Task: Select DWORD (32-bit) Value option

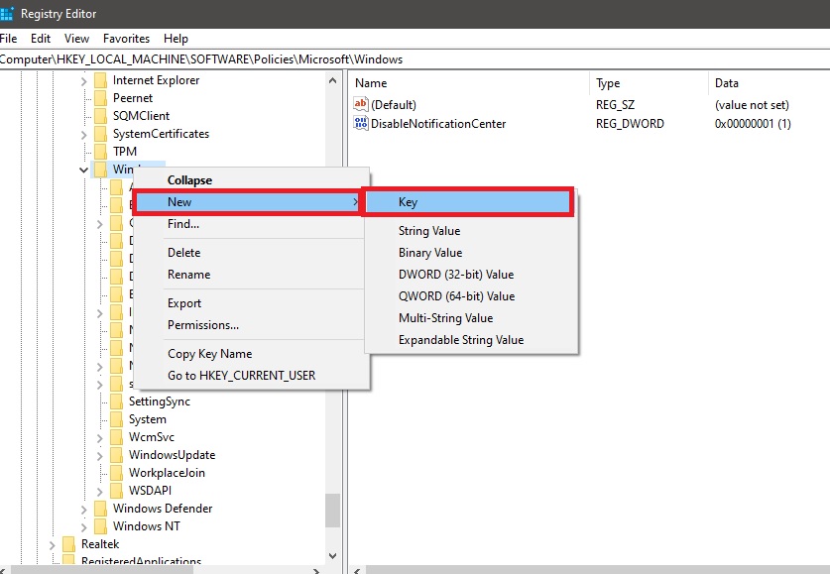Action: (456, 275)
